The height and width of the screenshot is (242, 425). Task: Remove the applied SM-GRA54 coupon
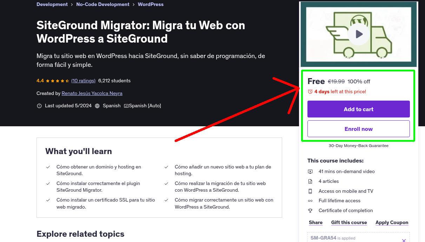[x=404, y=241]
